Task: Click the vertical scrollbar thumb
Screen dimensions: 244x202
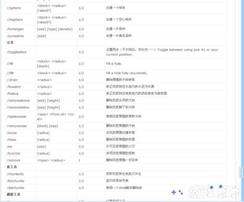Action: (x=241, y=172)
